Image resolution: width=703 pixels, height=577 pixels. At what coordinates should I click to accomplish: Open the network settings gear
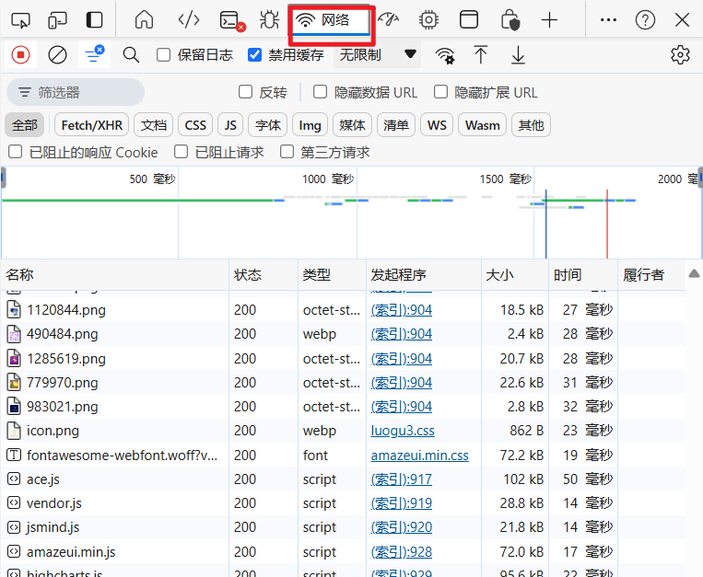click(x=680, y=55)
